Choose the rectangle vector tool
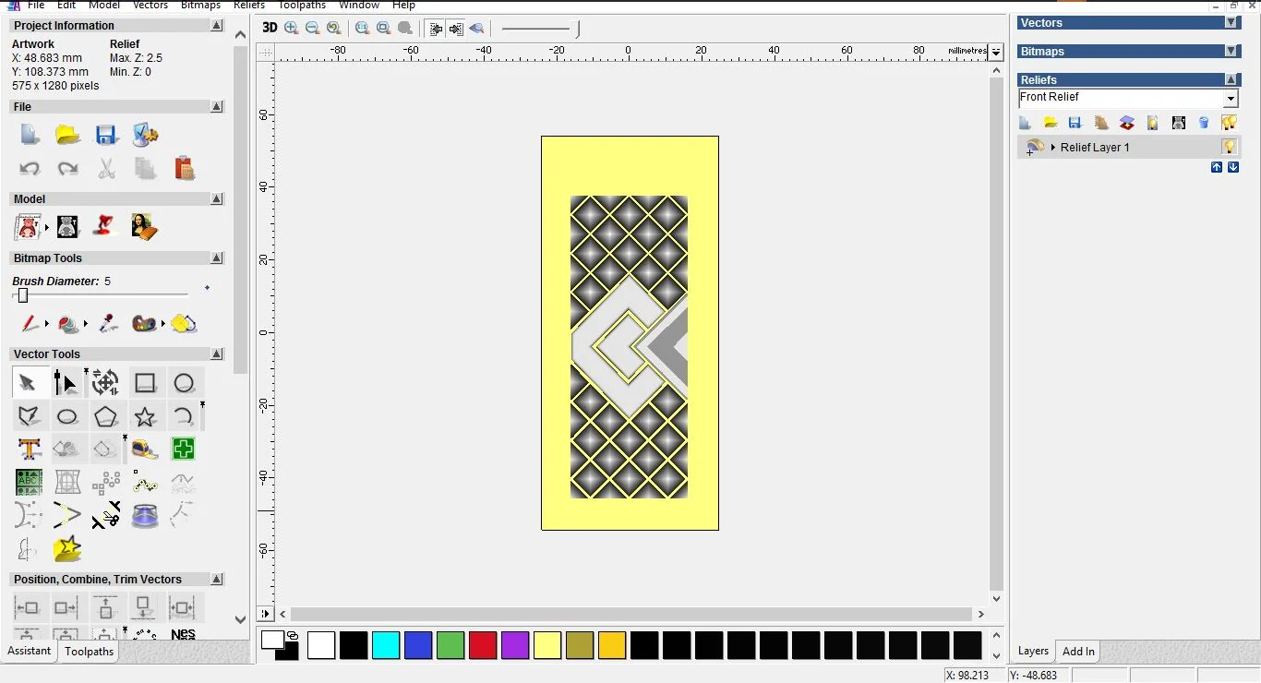Viewport: 1261px width, 683px height. [145, 383]
